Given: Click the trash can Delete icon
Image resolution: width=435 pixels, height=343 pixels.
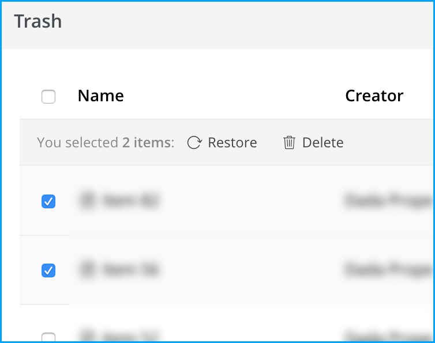Looking at the screenshot, I should 289,143.
